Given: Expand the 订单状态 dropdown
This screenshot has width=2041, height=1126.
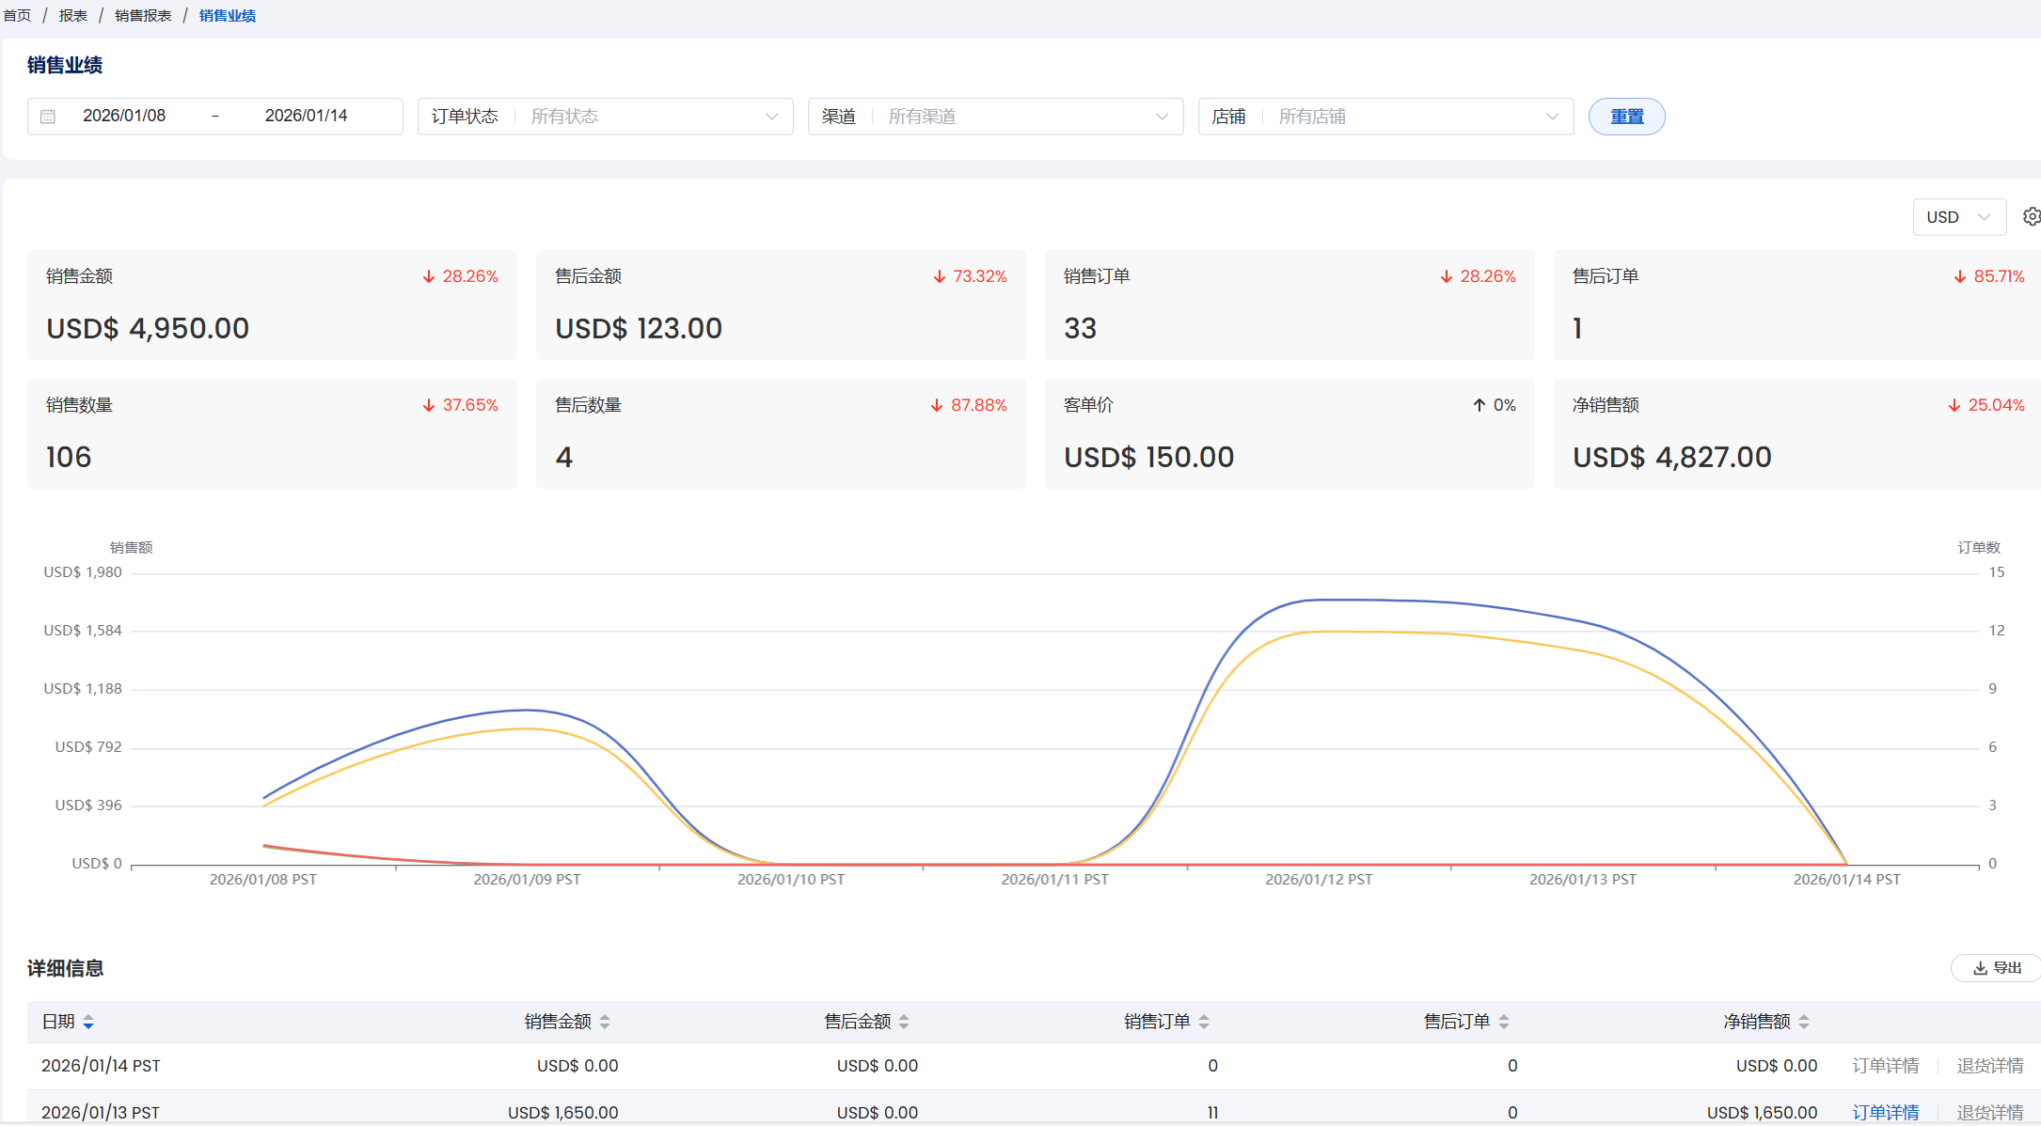Looking at the screenshot, I should (605, 117).
